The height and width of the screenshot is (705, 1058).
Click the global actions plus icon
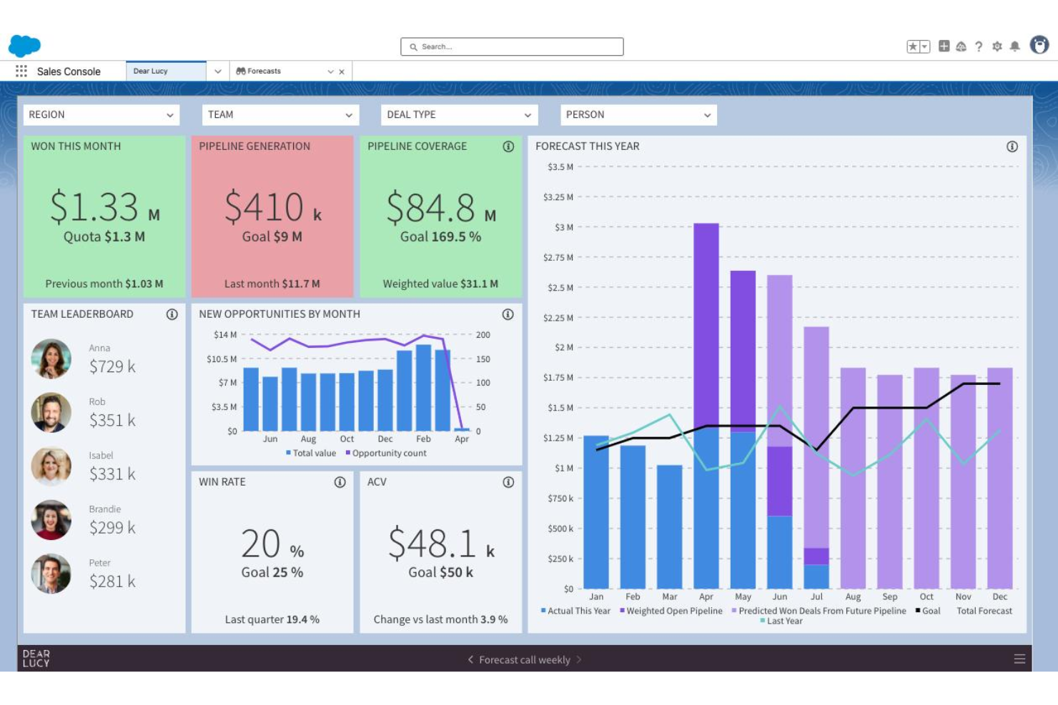point(944,46)
